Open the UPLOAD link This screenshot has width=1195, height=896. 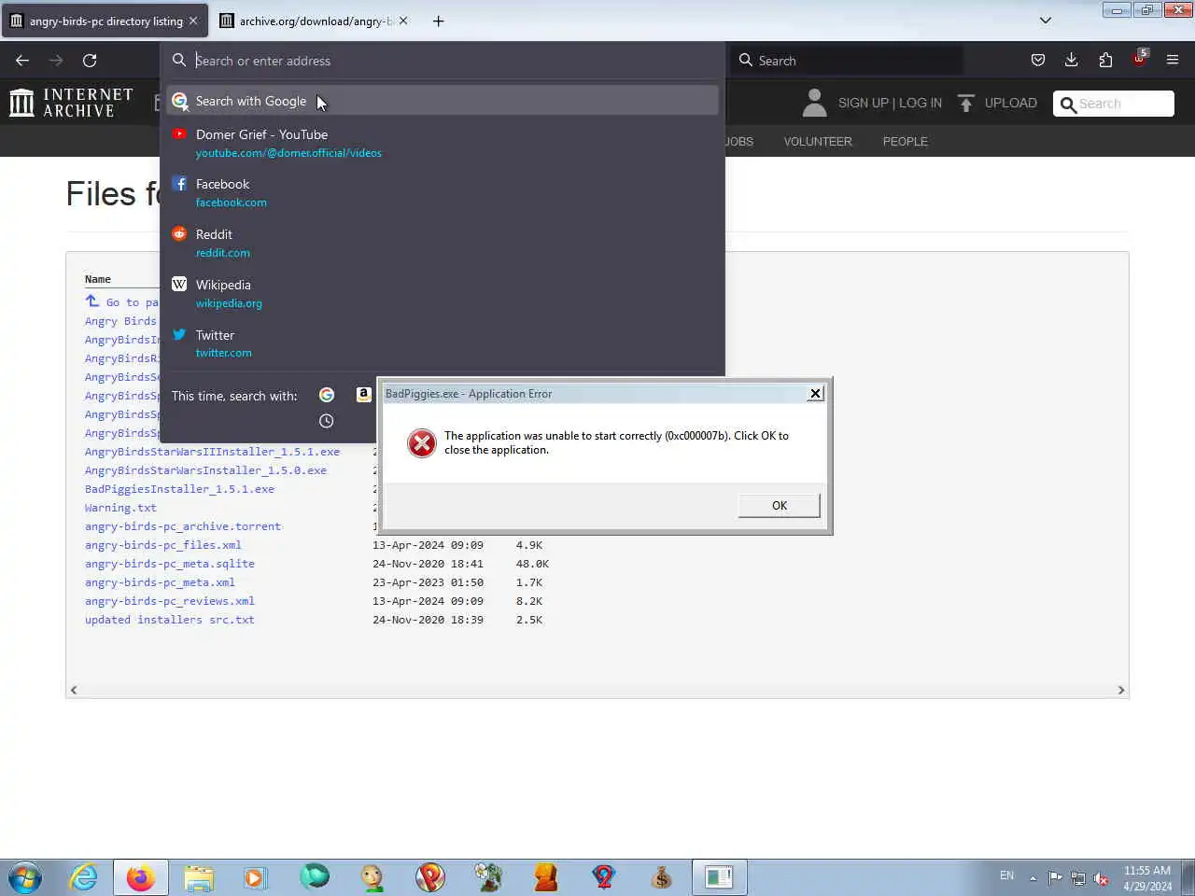point(1011,103)
